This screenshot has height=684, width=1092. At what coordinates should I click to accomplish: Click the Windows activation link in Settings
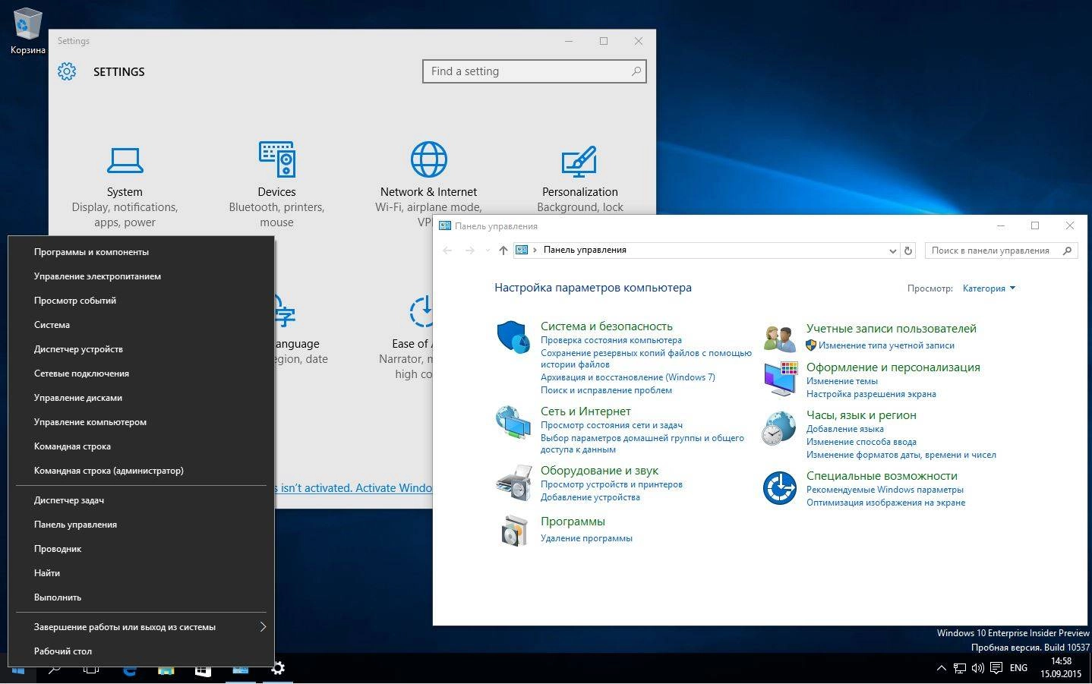point(353,488)
